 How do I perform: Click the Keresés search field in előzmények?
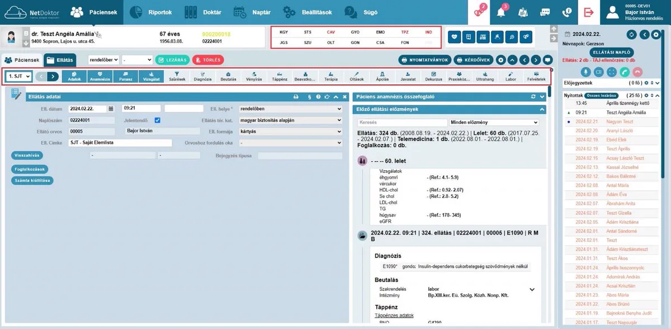tap(402, 122)
